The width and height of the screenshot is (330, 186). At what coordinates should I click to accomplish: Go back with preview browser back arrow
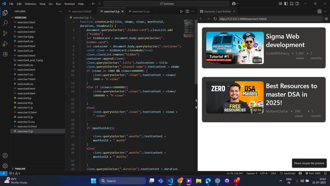(x=201, y=19)
